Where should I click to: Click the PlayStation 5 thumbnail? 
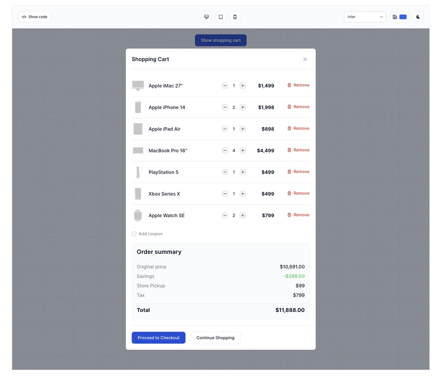138,172
